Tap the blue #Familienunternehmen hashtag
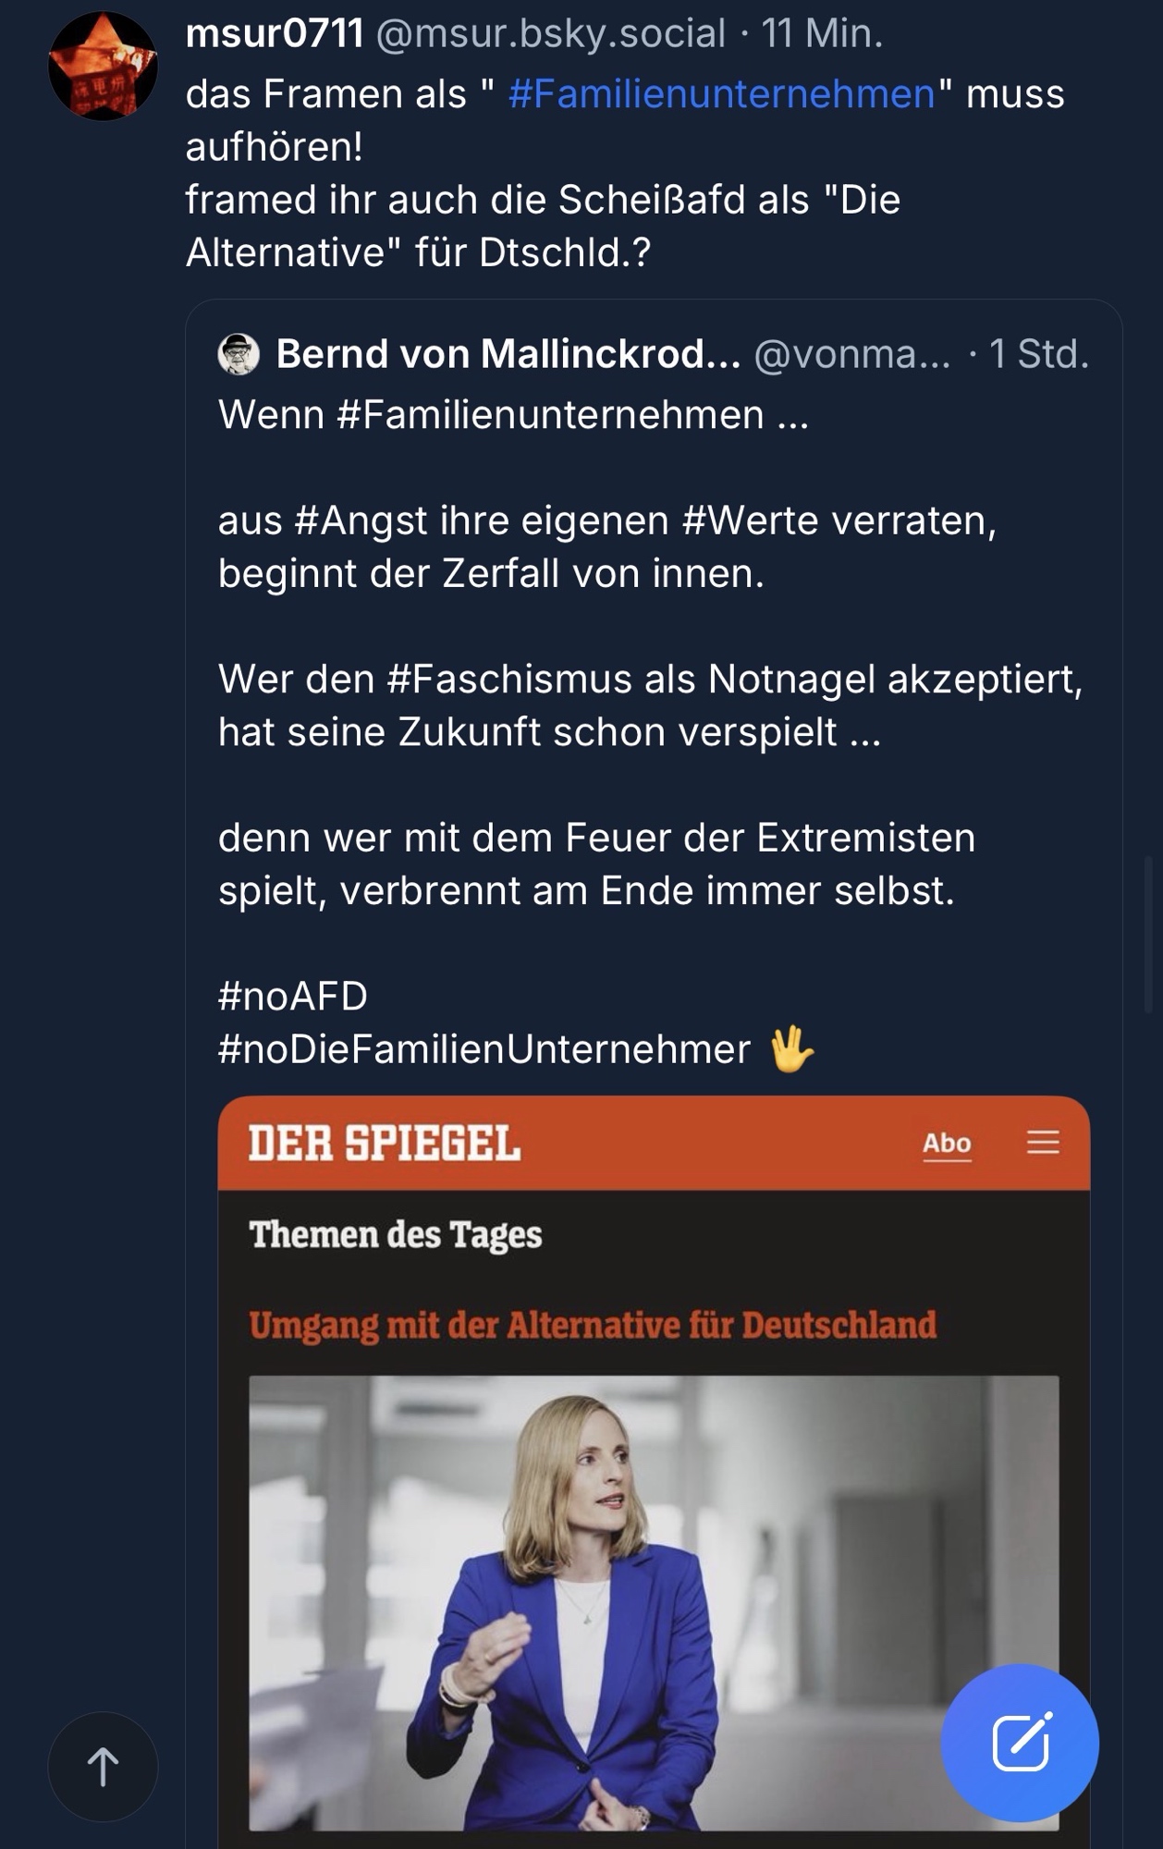 coord(721,94)
